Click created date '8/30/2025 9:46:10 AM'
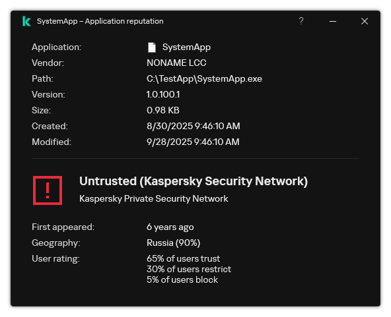Viewport: 391px width, 317px height. [x=194, y=126]
